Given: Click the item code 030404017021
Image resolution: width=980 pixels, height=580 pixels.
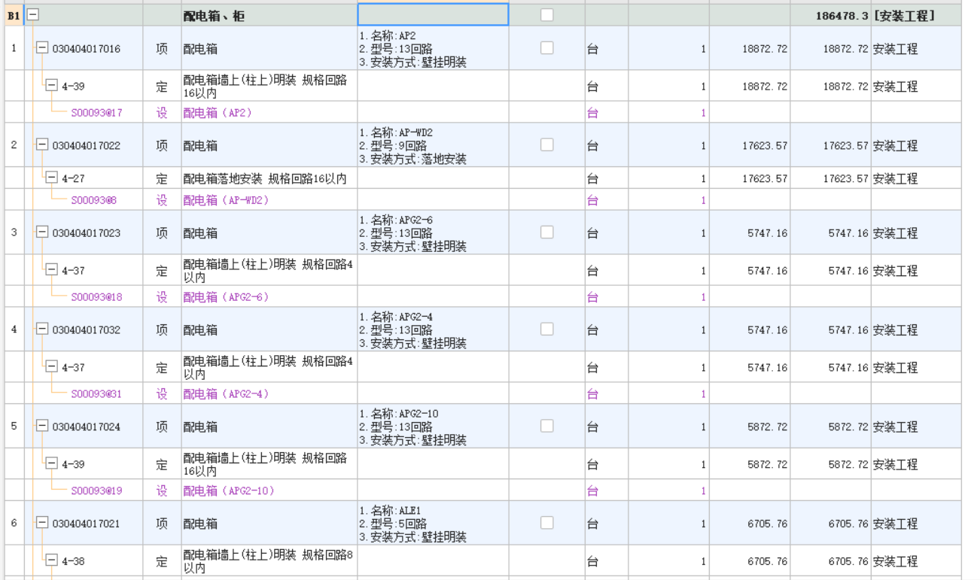Looking at the screenshot, I should pyautogui.click(x=87, y=524).
